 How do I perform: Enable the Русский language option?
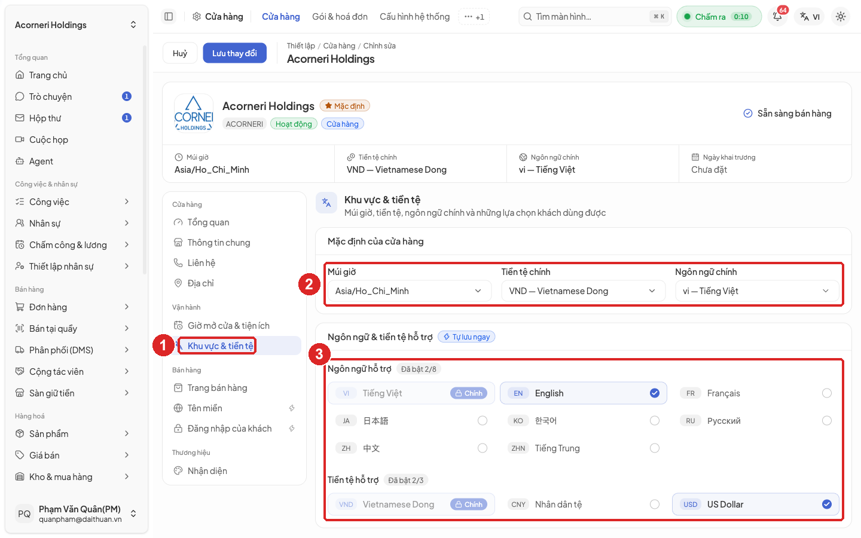pyautogui.click(x=756, y=421)
